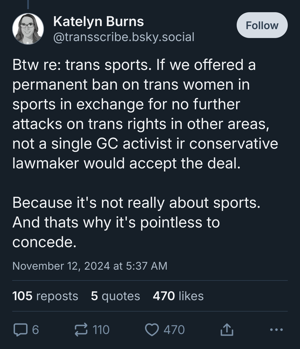The image size is (300, 349).
Task: Open the @transscribe.bsky.social handle
Action: (124, 37)
